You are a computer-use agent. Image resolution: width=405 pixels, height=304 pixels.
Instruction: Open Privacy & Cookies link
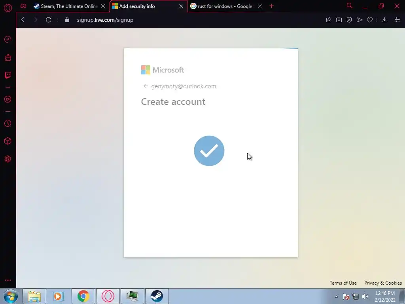pyautogui.click(x=383, y=283)
